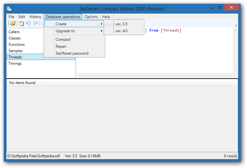
Task: Expand the Create submenu entry
Action: (x=74, y=24)
